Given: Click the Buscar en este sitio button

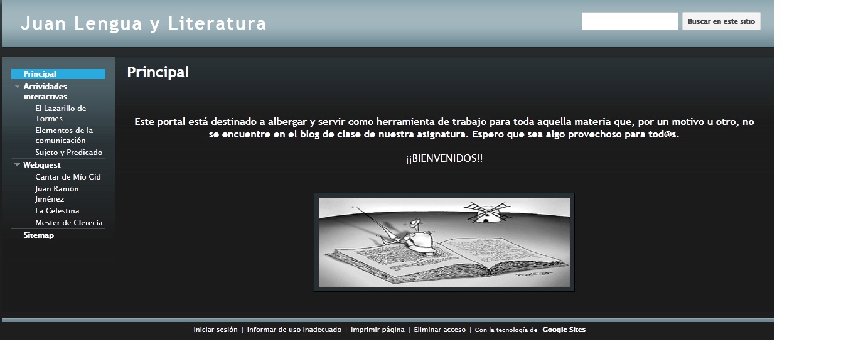Looking at the screenshot, I should 721,21.
